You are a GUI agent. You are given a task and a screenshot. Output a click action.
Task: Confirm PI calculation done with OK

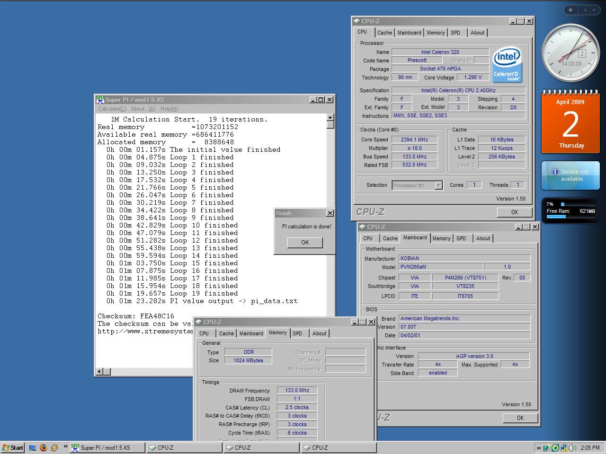pos(305,243)
